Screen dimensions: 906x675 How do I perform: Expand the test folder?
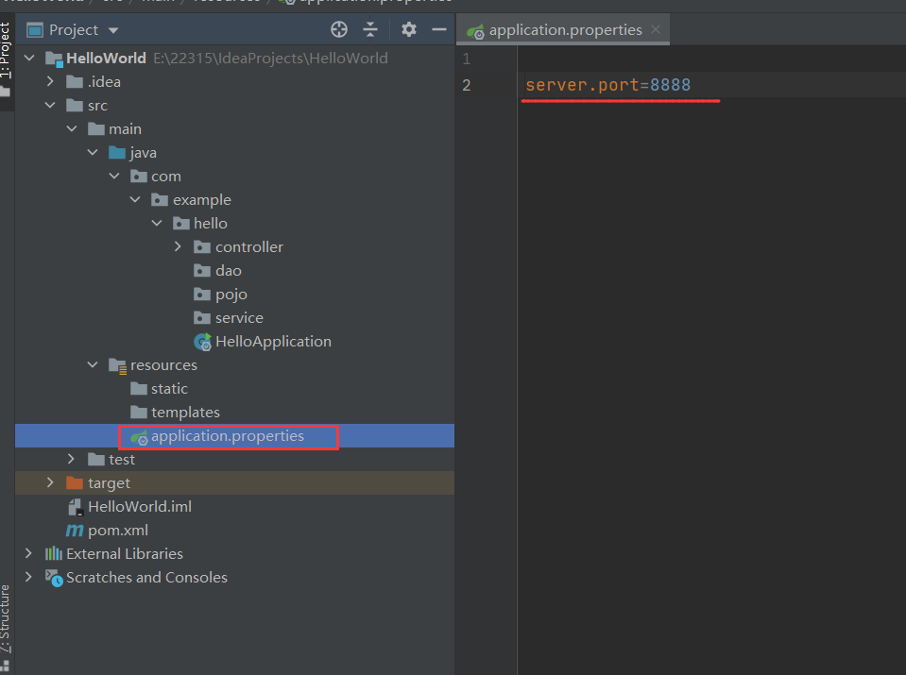(71, 459)
